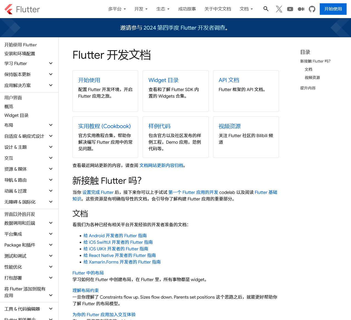
Task: Follow the 第一个 Flutter 应用的开发 link
Action: [193, 192]
